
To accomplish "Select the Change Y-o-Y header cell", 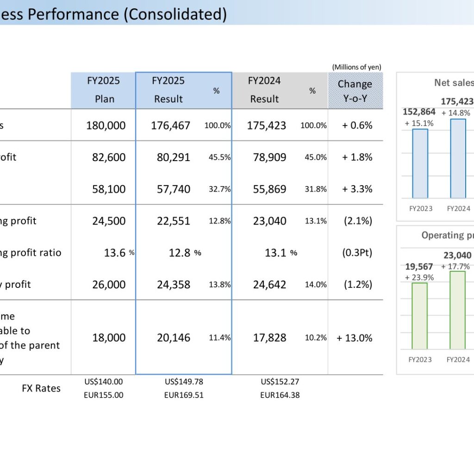I will pos(355,91).
